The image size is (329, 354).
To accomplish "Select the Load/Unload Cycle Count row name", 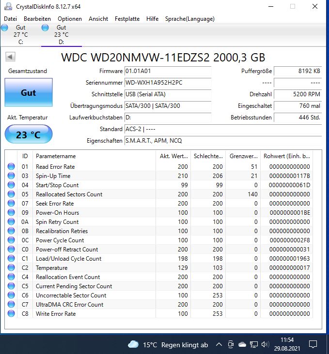I will point(68,259).
